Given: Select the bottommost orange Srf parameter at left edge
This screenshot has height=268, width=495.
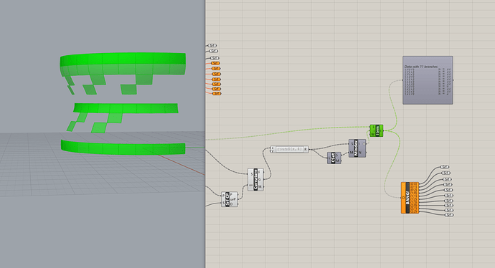Looking at the screenshot, I should [217, 94].
